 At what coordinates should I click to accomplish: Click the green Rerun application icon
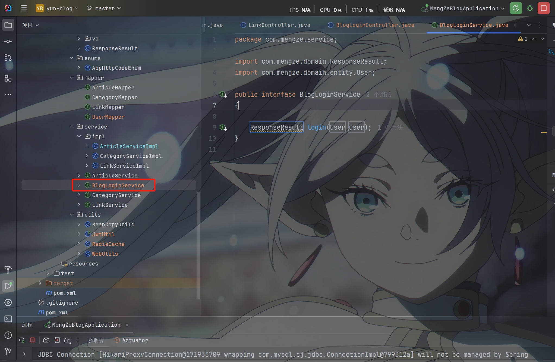[516, 8]
